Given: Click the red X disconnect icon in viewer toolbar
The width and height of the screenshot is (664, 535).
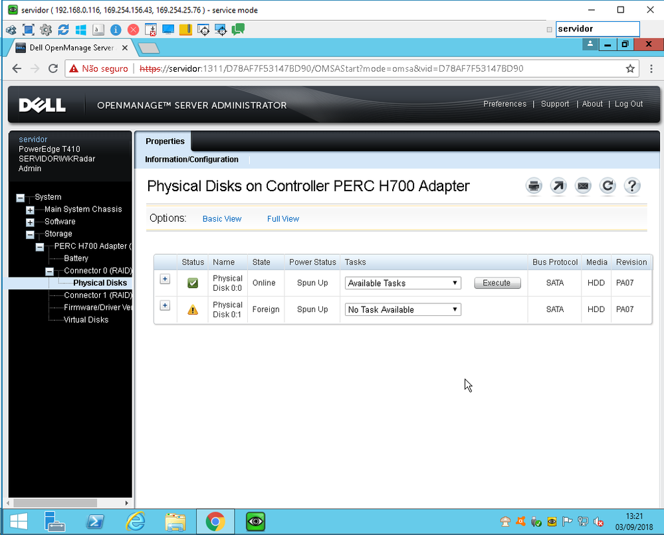Looking at the screenshot, I should click(133, 30).
